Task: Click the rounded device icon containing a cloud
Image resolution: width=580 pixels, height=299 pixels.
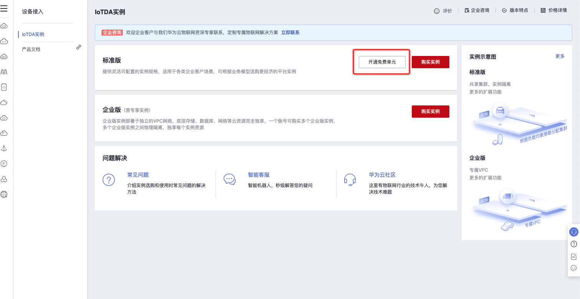Action: pyautogui.click(x=4, y=87)
